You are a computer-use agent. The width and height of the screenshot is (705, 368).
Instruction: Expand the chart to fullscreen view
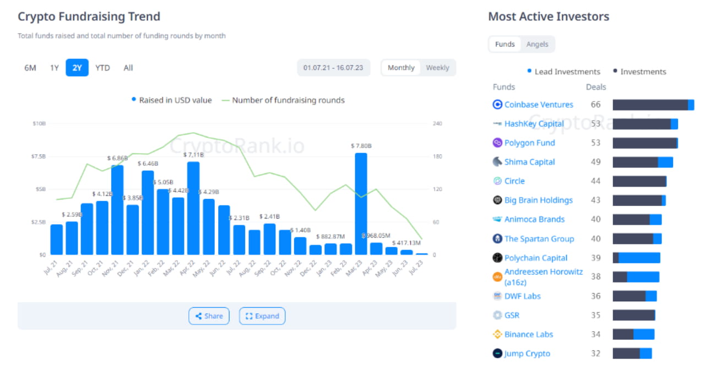click(x=262, y=316)
